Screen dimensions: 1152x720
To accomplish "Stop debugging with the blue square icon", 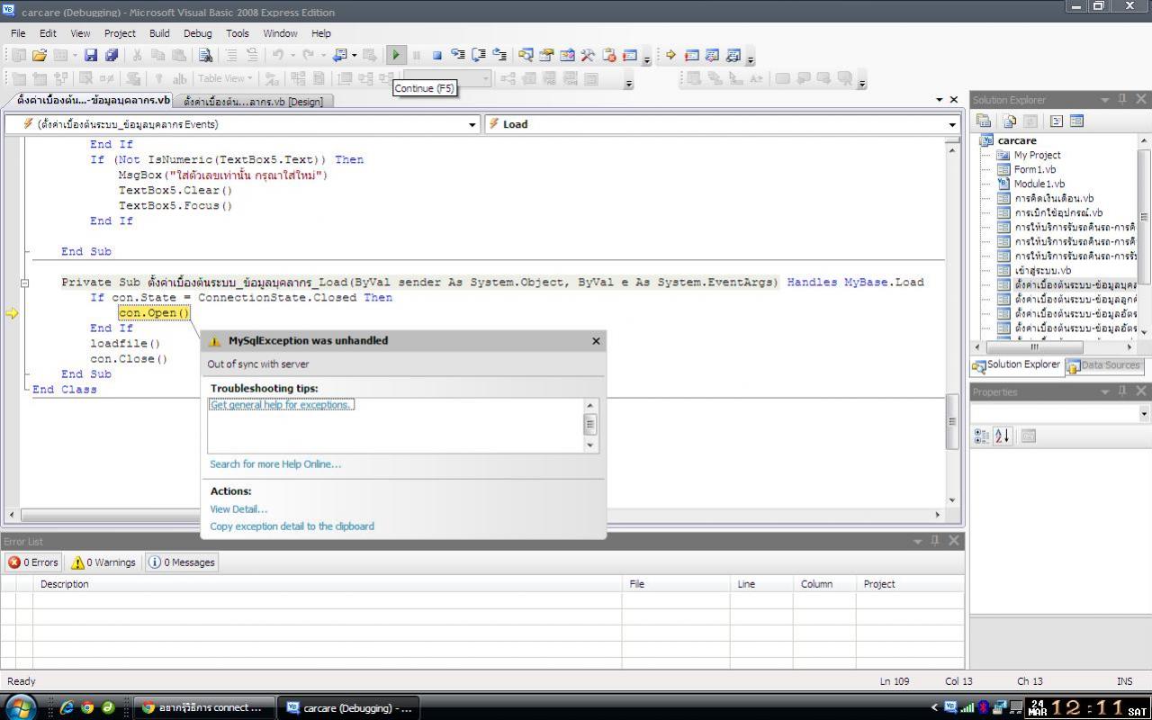I will [x=436, y=55].
